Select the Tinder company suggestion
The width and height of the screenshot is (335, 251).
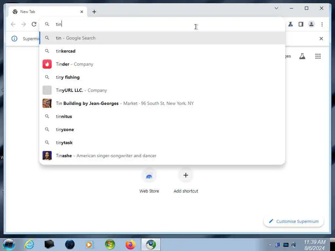[x=162, y=64]
